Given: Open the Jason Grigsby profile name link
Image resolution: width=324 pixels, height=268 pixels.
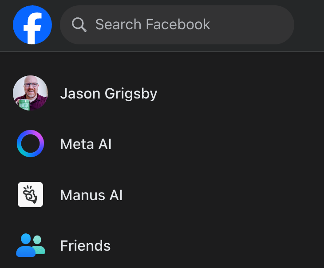Looking at the screenshot, I should coord(108,94).
